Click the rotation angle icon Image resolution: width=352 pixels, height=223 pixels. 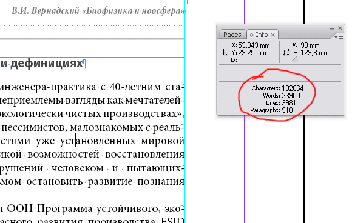(x=295, y=59)
